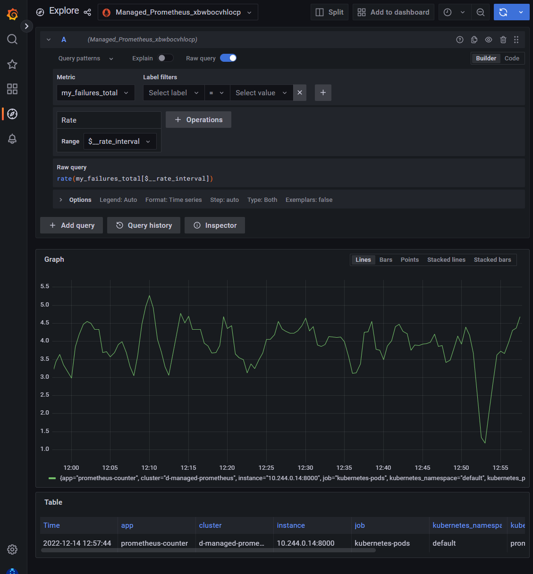Screen dimensions: 533x574
Task: Click the zoom out time range icon
Action: pos(481,12)
